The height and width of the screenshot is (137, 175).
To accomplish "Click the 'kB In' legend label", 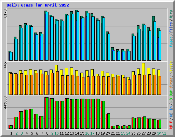I will [171, 112].
